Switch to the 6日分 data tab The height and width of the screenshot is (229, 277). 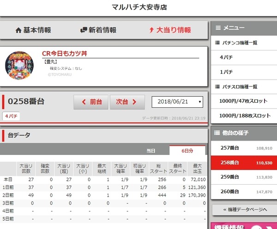pos(187,151)
